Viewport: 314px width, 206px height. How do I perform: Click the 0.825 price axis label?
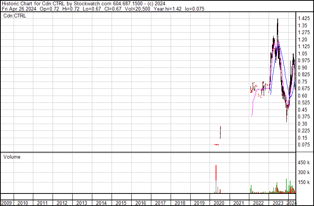(x=304, y=75)
